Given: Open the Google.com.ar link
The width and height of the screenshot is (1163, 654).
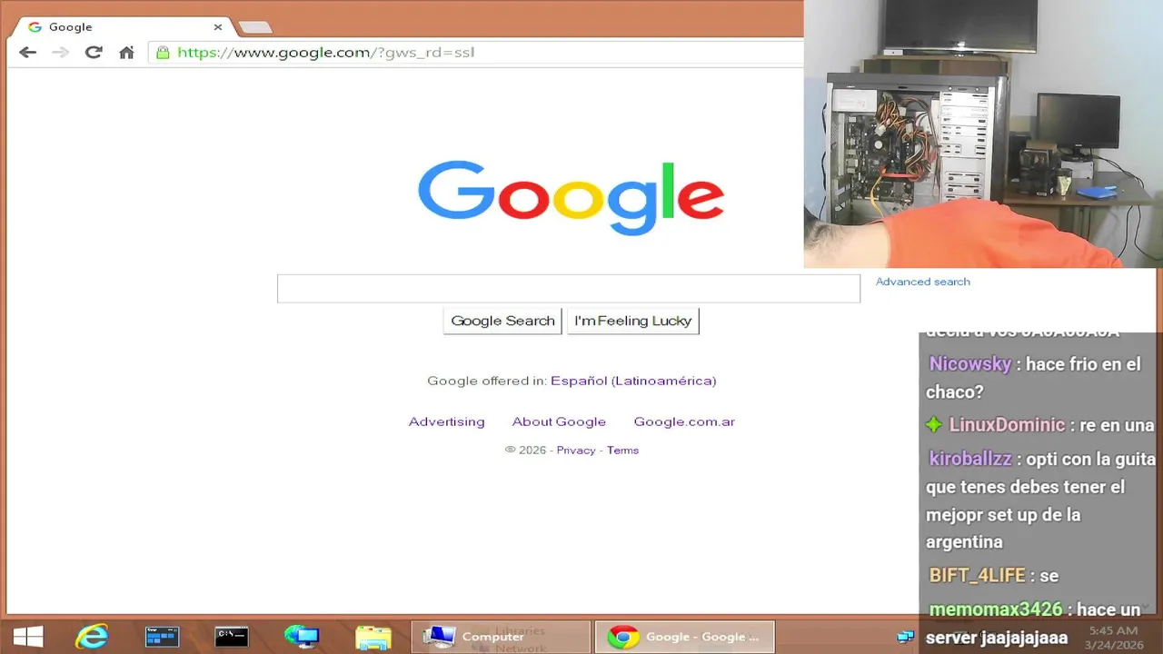Looking at the screenshot, I should [x=684, y=421].
